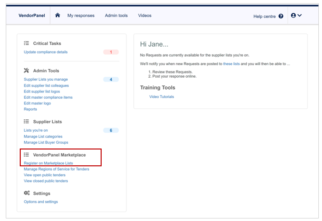Screen dimensions: 322x221
Task: Click the 'Hi Jane...' greeting
Action: point(154,44)
